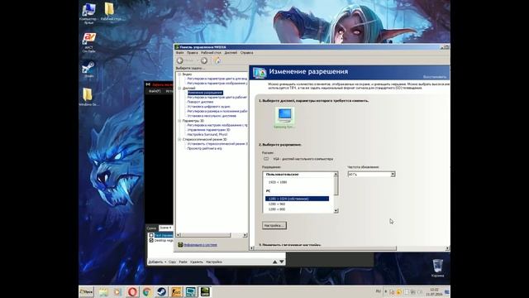
Task: Click Настройки in OBS sources toolbar
Action: pos(214,262)
